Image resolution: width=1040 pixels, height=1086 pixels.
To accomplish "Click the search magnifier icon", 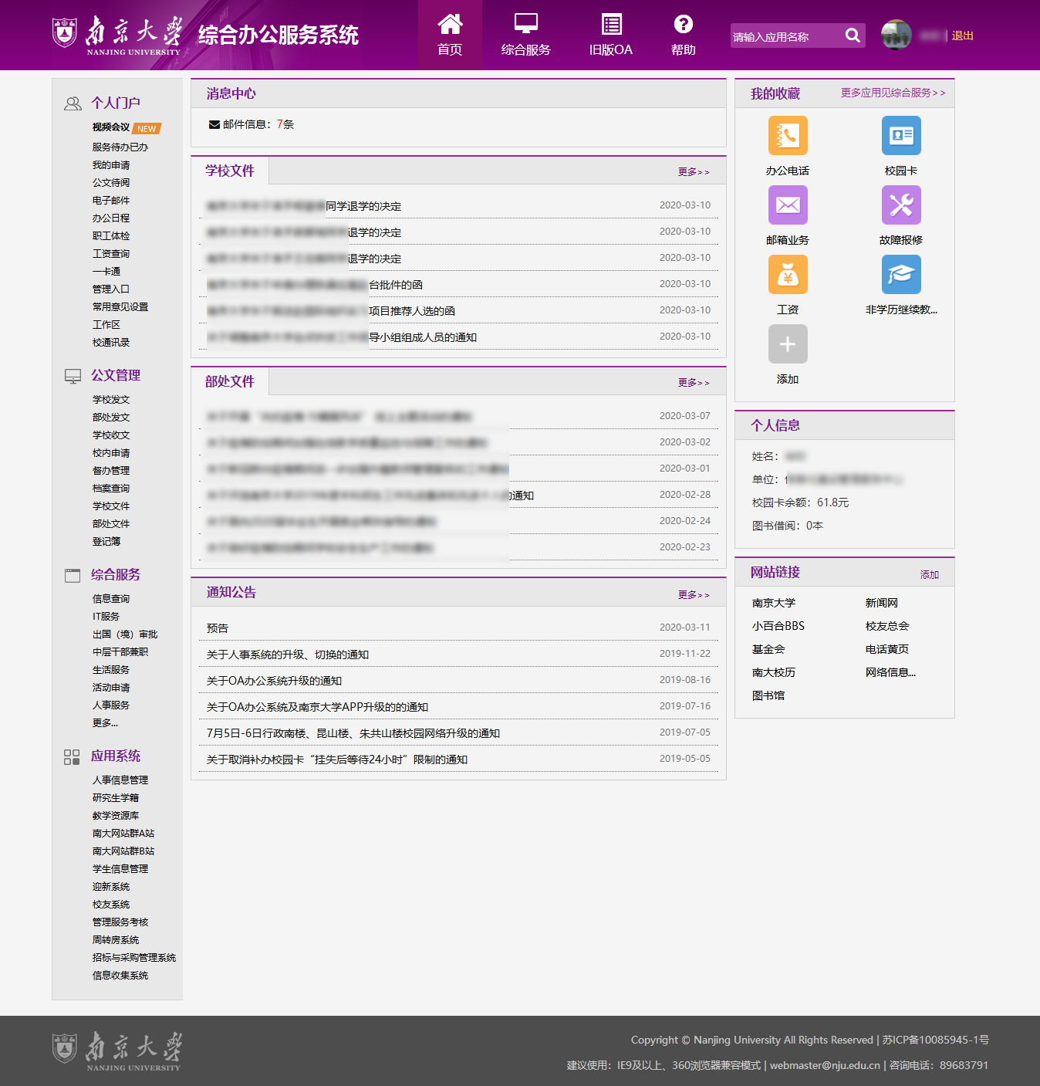I will [x=852, y=36].
